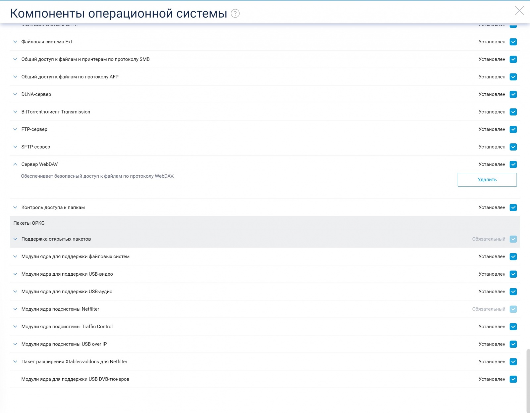Click the page vertical scrollbar thumb
Screen dimensions: 530x413
(x=528, y=381)
